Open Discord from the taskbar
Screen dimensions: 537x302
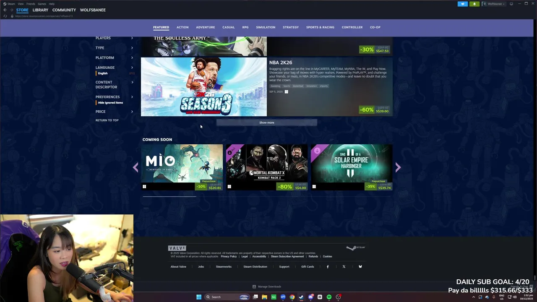310,297
